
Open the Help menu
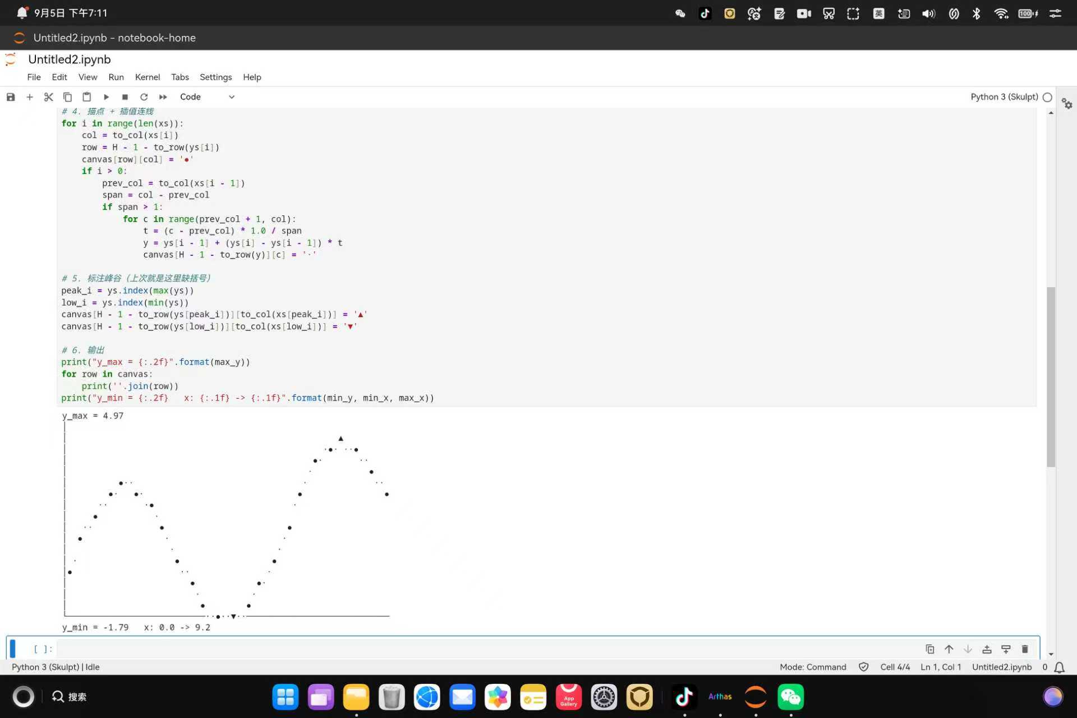pos(252,77)
